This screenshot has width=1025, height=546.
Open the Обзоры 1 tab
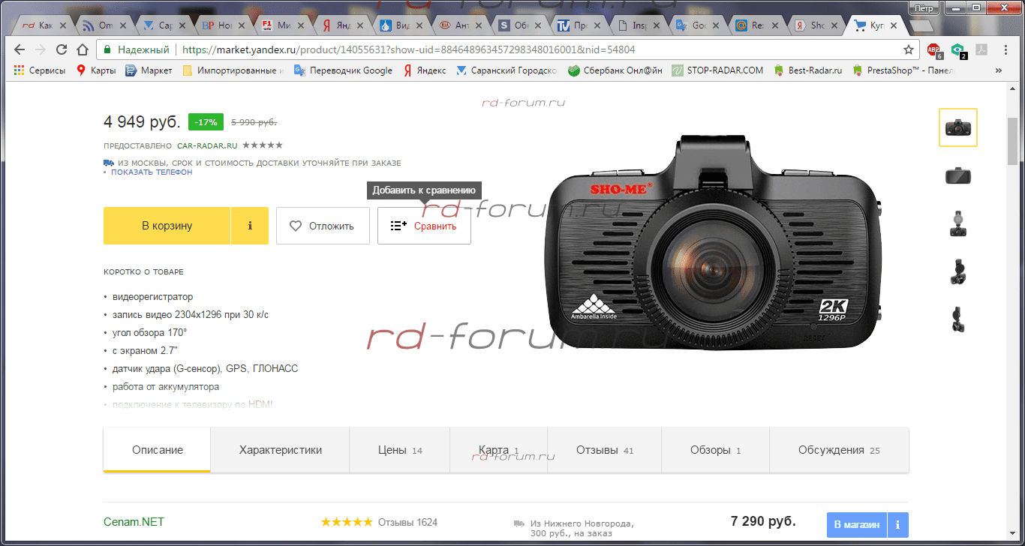[x=716, y=450]
